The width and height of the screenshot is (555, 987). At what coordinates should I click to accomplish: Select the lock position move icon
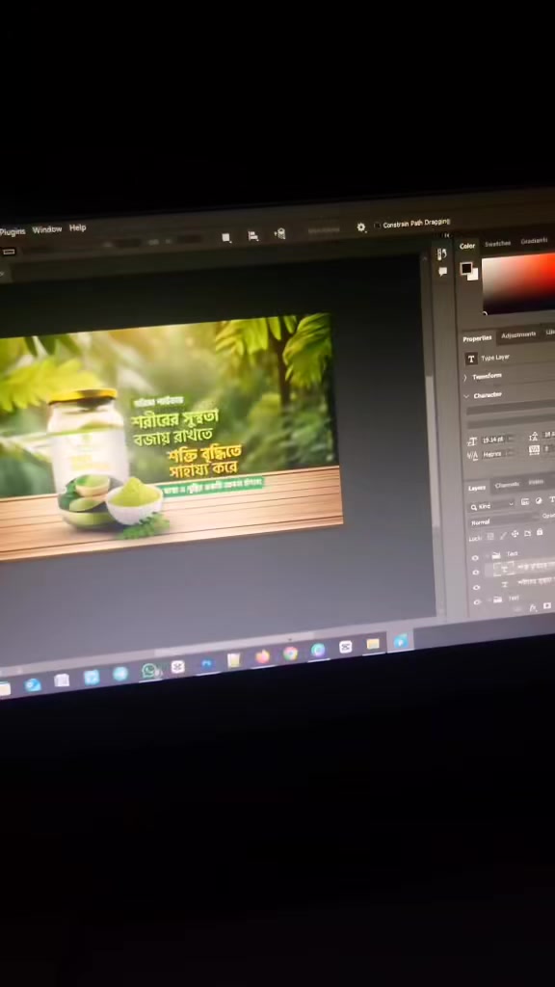[x=515, y=534]
